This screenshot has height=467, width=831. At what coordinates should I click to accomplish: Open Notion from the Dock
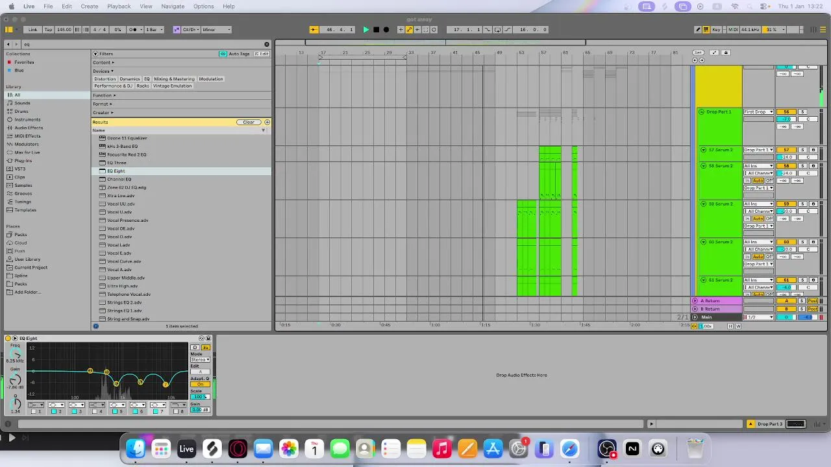pos(632,448)
